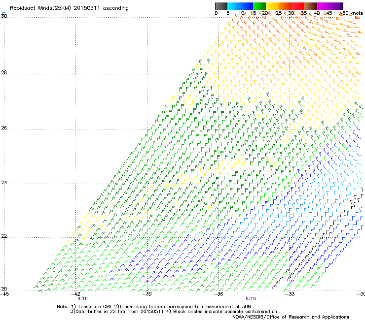Viewport: 365px width, 320px height.
Task: Click the latitude label '24' on left axis
Action: click(x=4, y=183)
